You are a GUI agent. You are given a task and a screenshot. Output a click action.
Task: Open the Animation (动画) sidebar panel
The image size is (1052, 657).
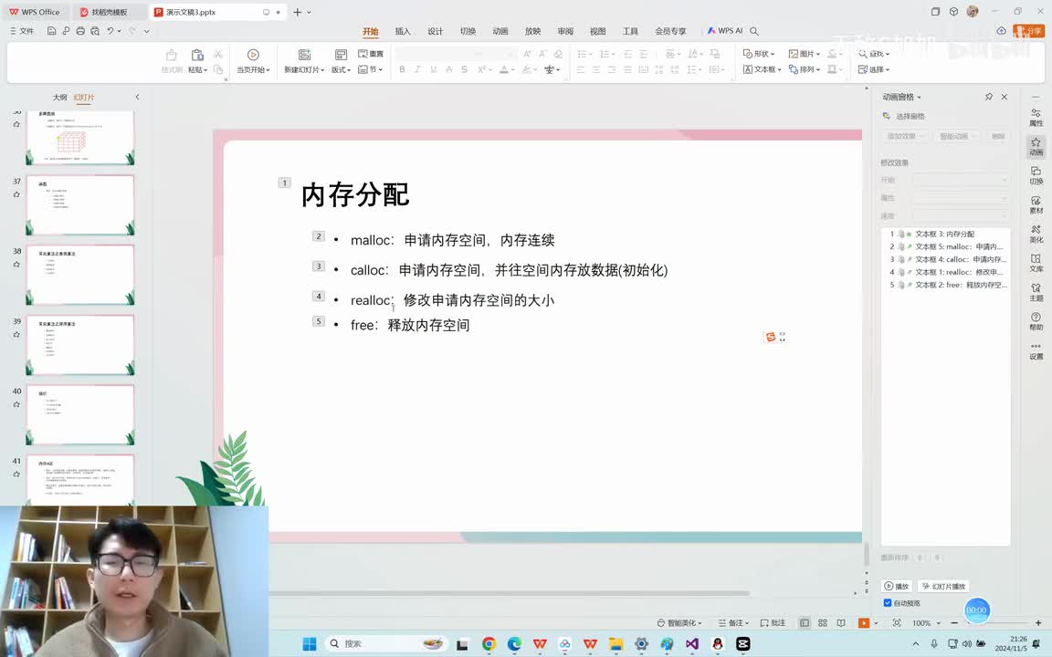click(1036, 147)
